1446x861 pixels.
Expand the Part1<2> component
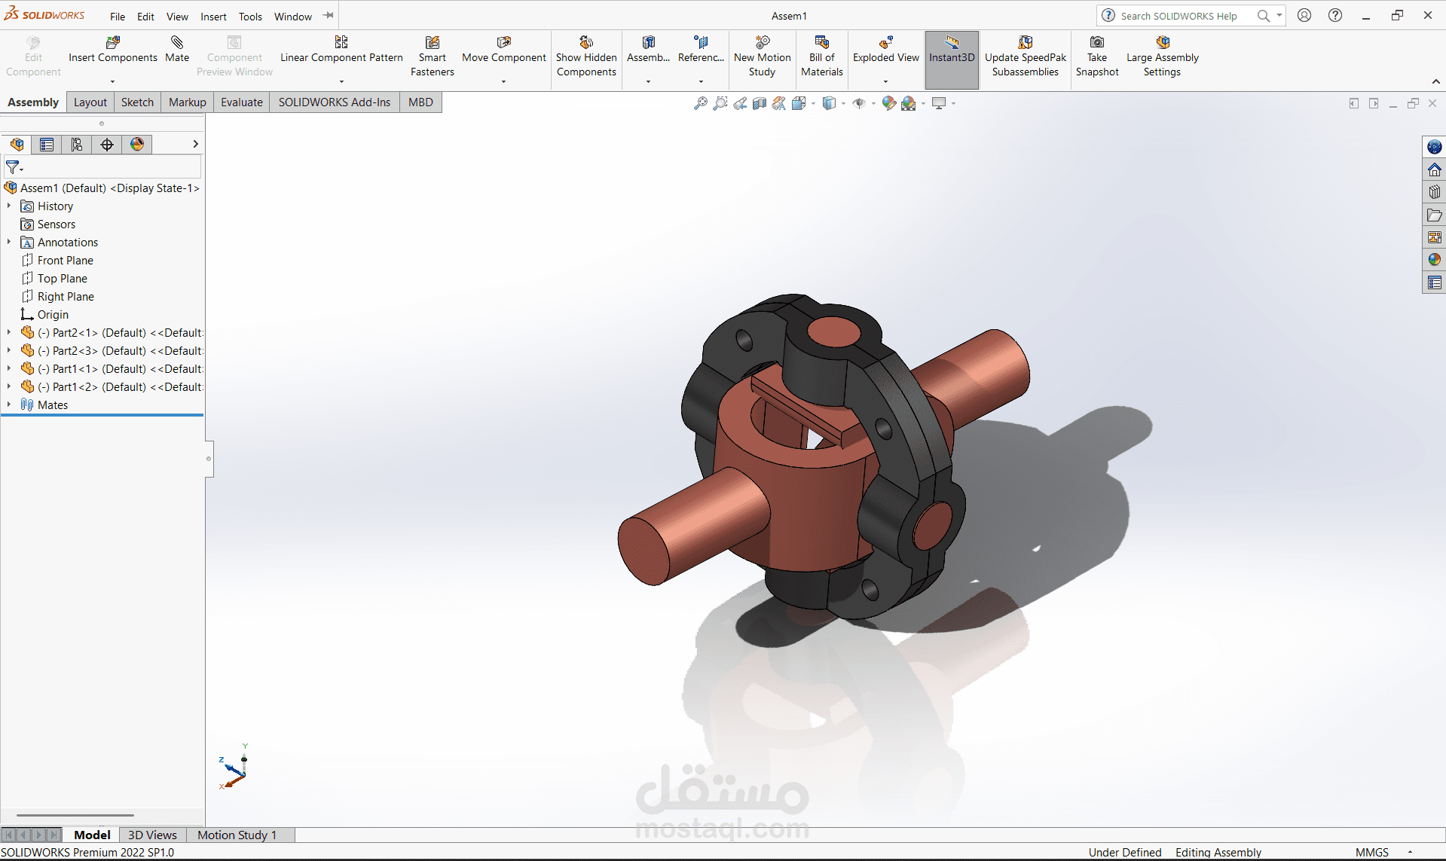9,386
